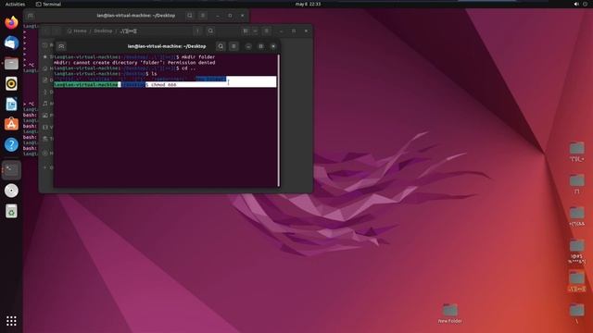This screenshot has height=333, width=593.
Task: Expand the view options dropdown in Files
Action: pyautogui.click(x=256, y=31)
